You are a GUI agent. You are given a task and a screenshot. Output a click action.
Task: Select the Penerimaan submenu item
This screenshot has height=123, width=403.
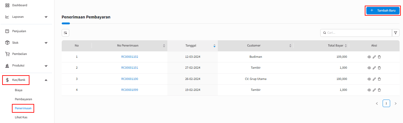tap(23, 108)
